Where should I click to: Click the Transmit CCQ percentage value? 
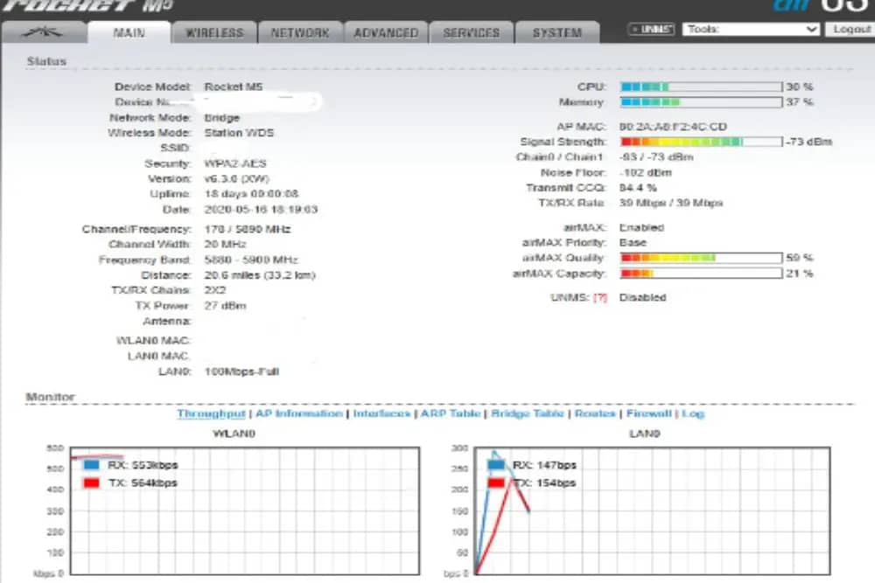point(638,188)
